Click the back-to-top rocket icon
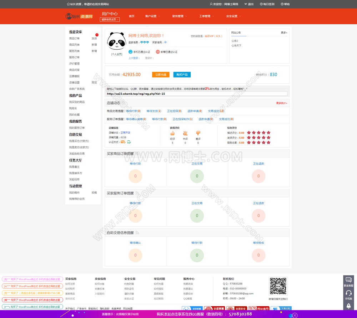The width and height of the screenshot is (357, 318). (x=348, y=306)
